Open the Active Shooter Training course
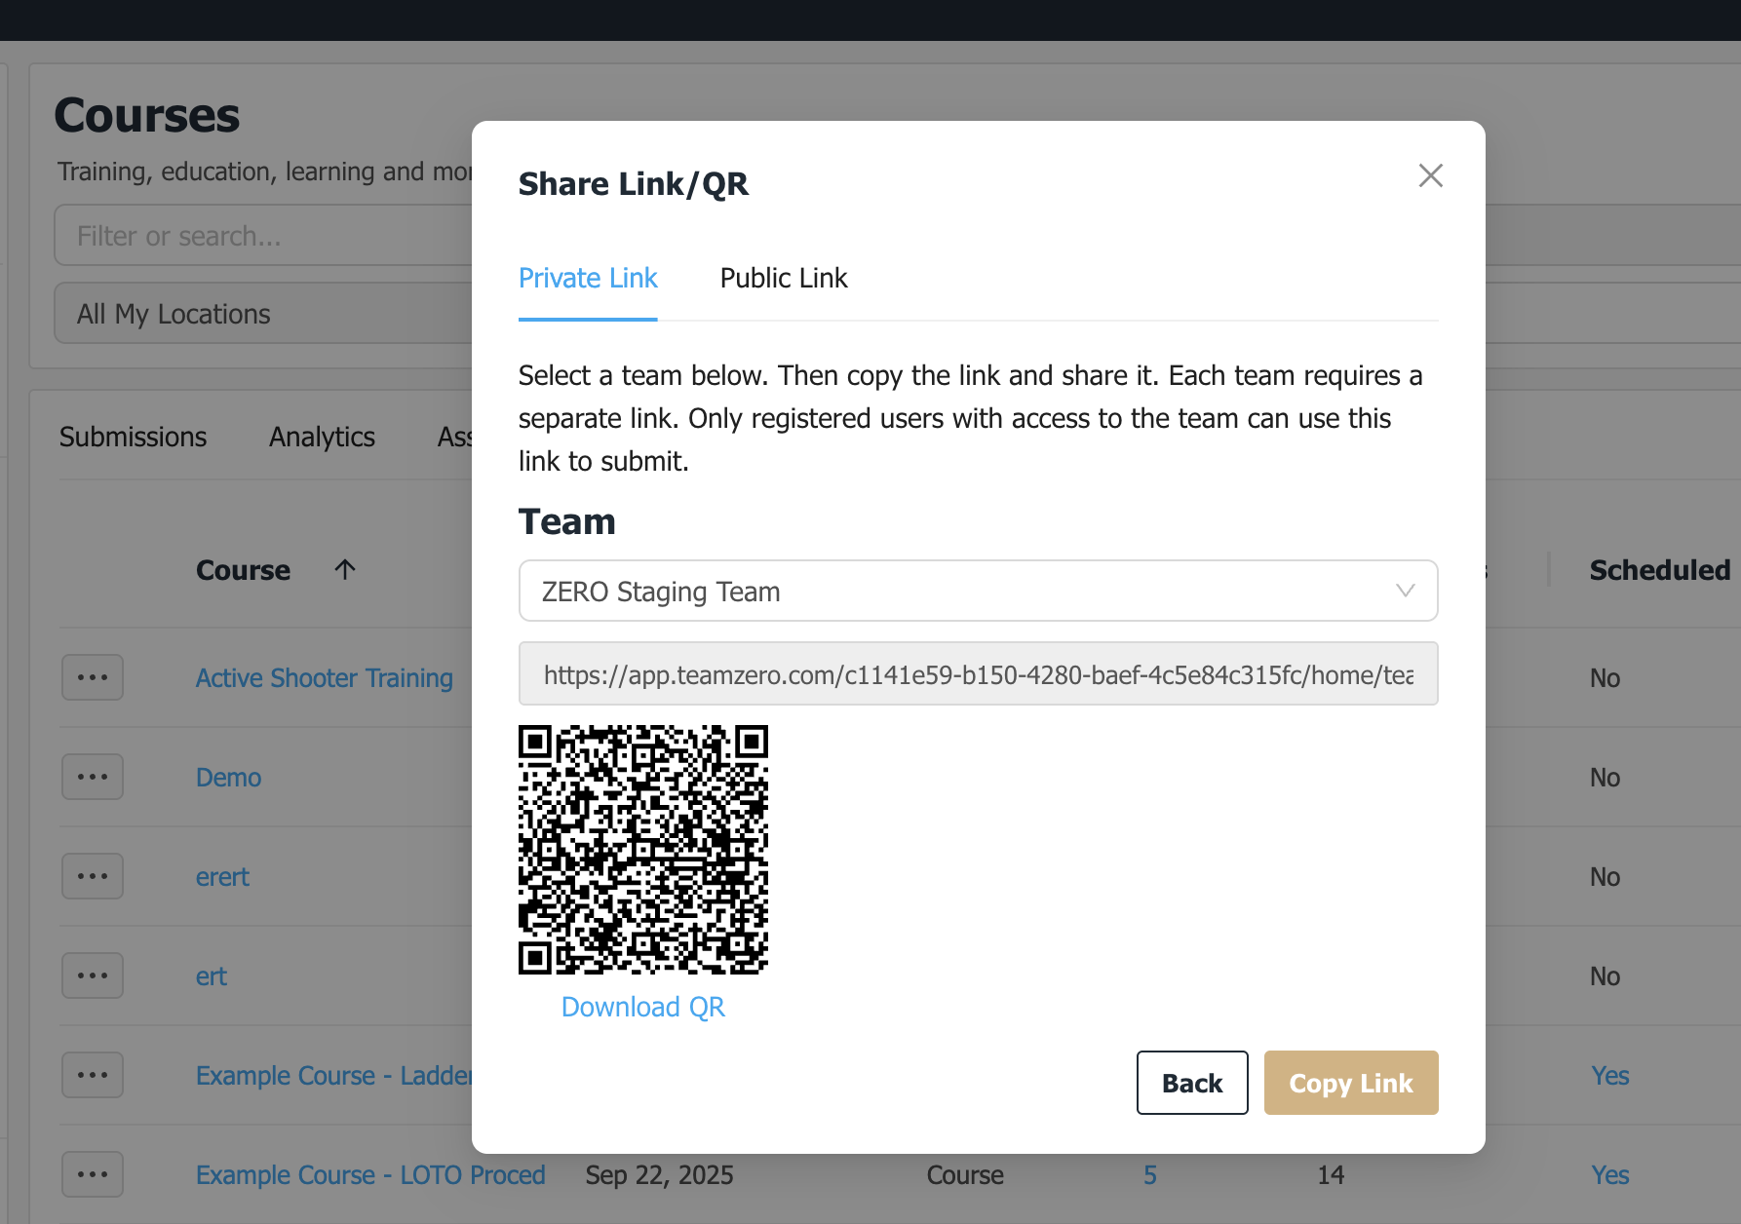 click(x=325, y=678)
